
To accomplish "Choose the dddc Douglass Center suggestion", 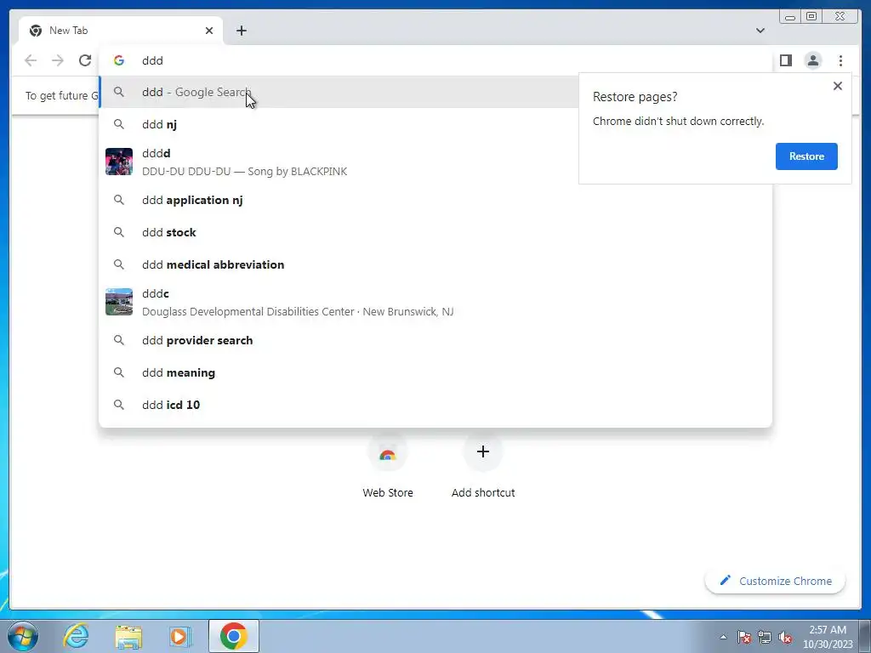I will (435, 302).
